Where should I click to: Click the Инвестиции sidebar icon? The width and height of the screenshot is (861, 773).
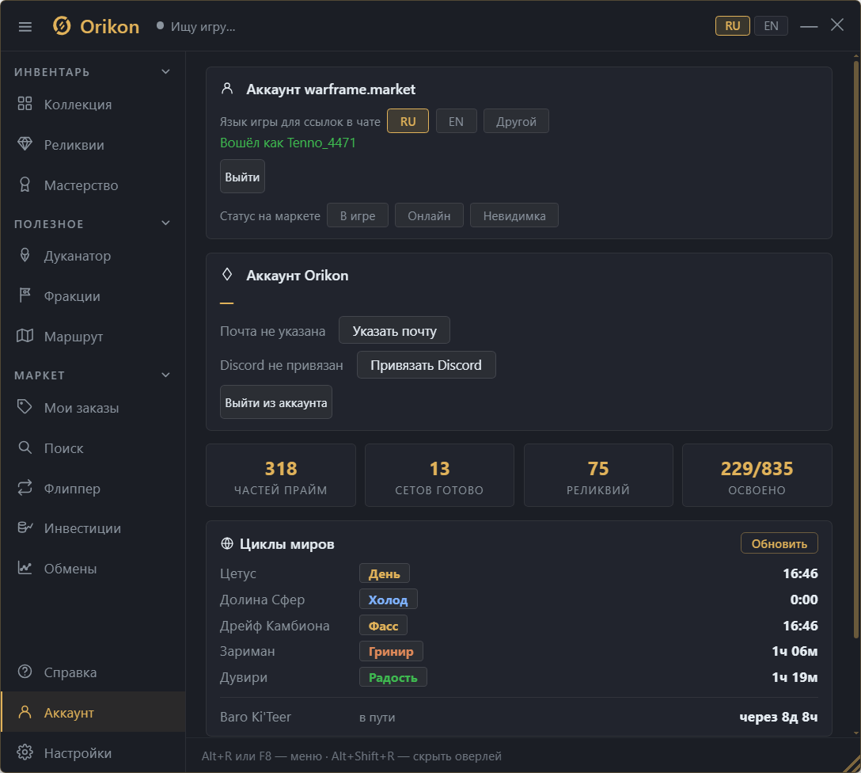25,528
